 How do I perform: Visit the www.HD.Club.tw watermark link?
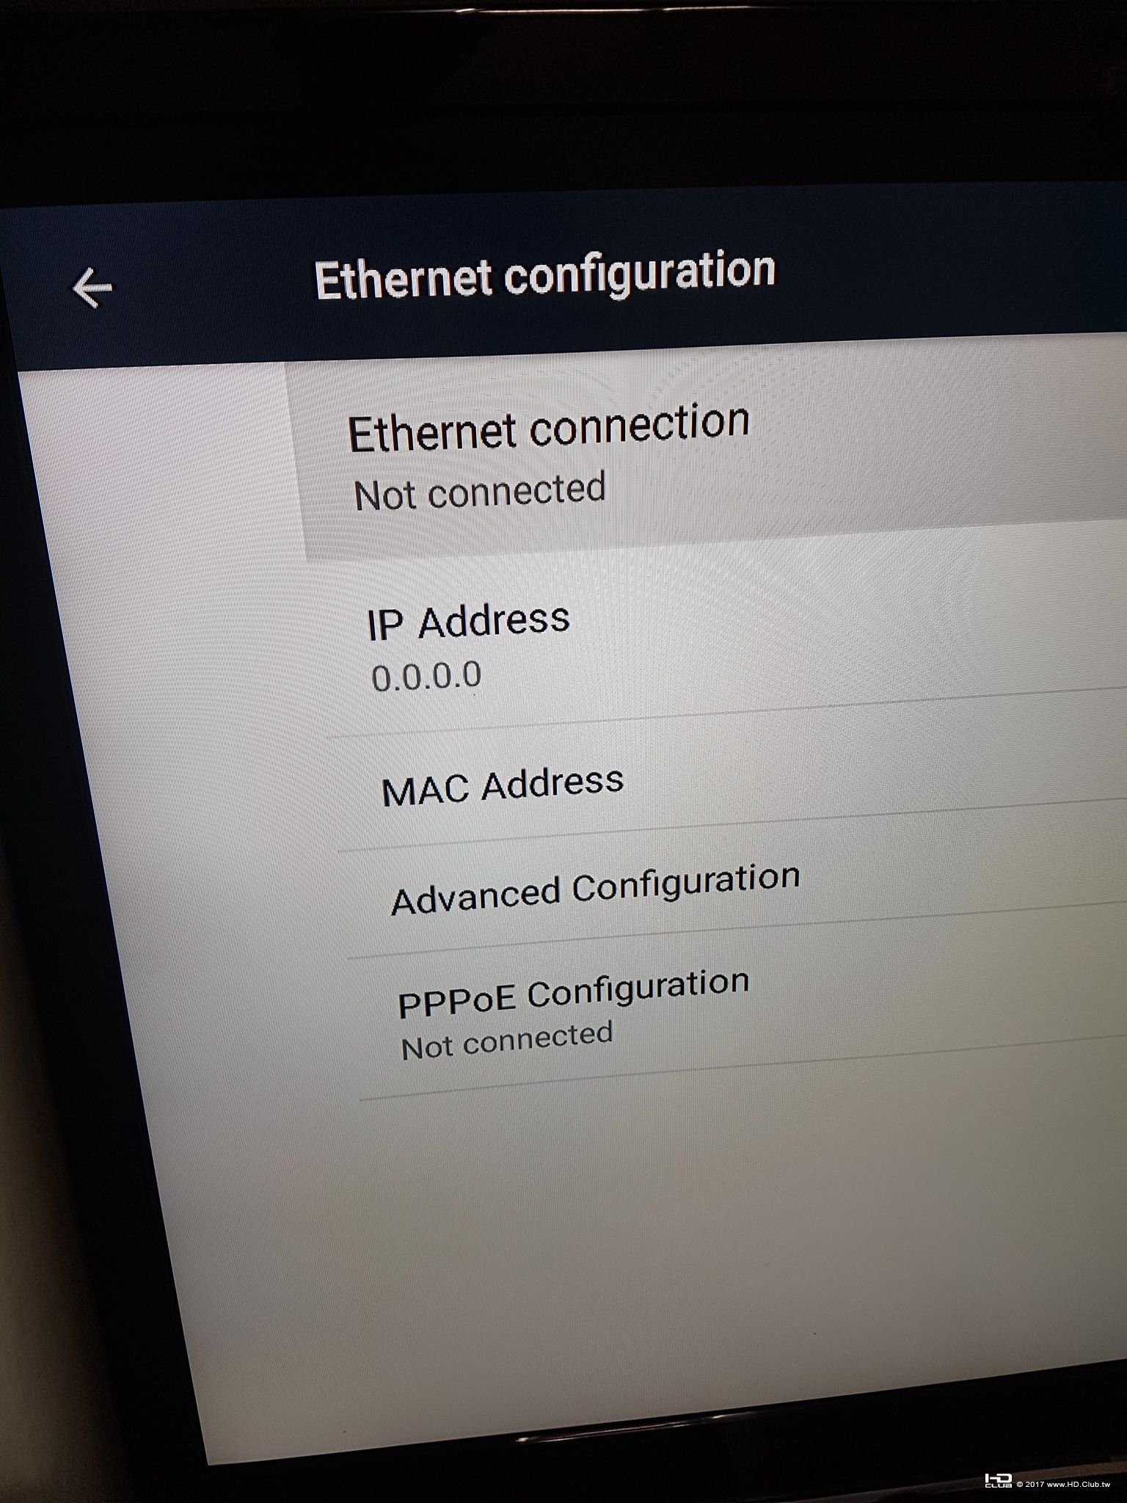pyautogui.click(x=1079, y=1484)
